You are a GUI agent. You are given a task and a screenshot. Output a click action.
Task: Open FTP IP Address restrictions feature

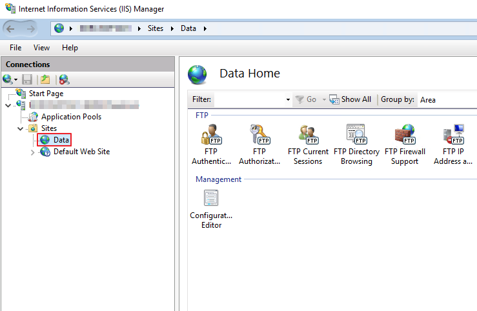(x=453, y=144)
